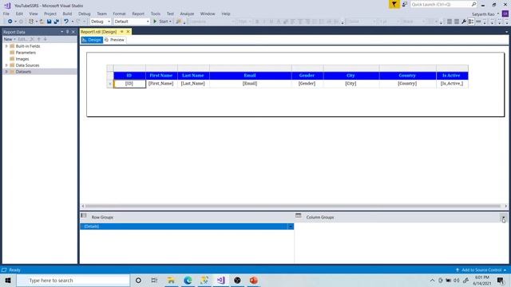Click the horizontal scrollbar in designer

coord(293,206)
